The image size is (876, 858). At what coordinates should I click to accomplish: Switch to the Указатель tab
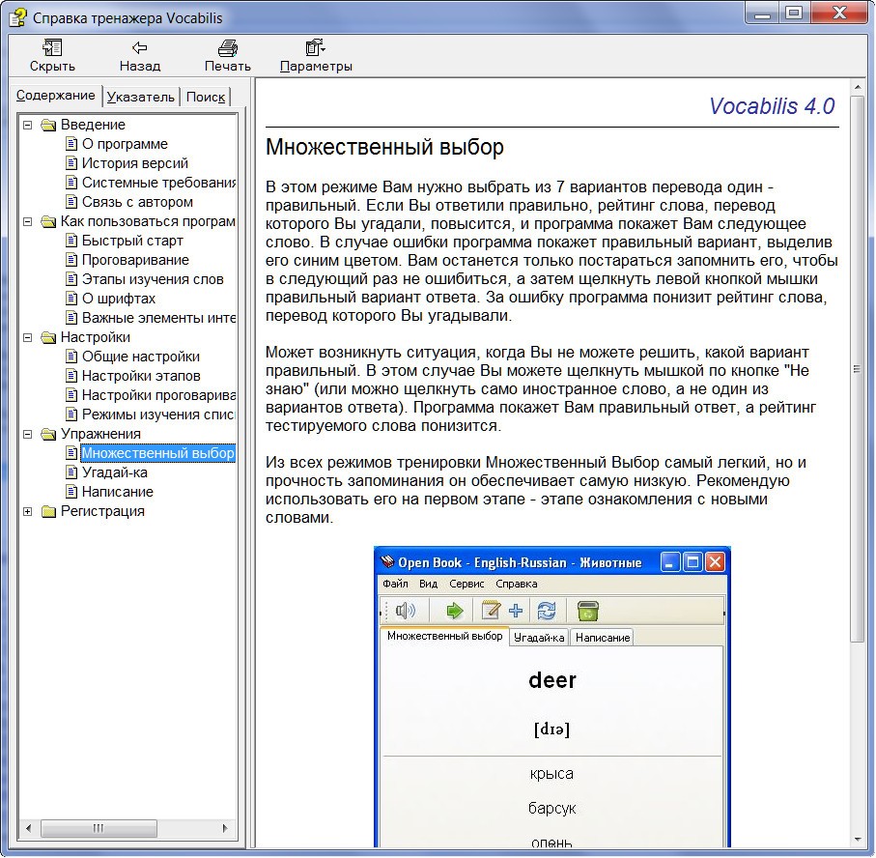pos(140,97)
